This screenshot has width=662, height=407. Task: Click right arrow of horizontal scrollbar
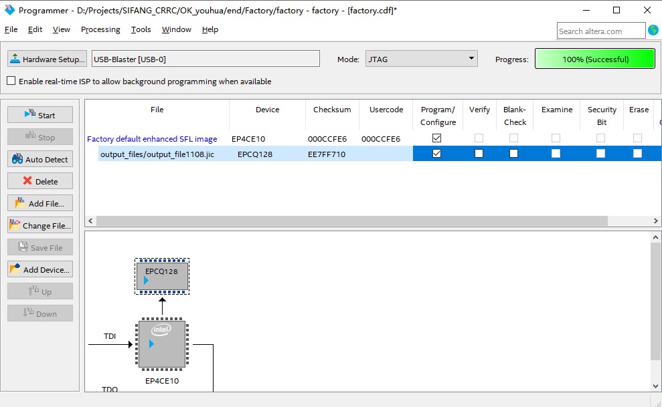click(655, 221)
